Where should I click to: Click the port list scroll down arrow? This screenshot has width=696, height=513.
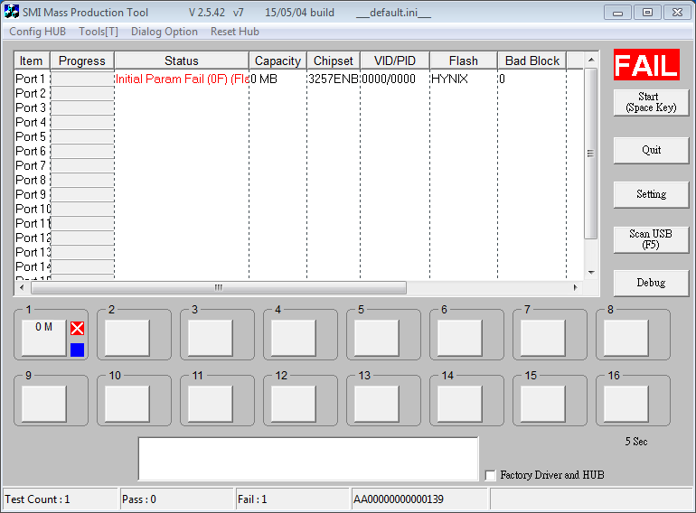click(591, 272)
